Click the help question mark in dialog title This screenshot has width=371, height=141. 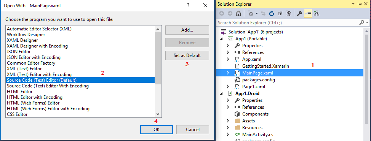click(x=188, y=5)
